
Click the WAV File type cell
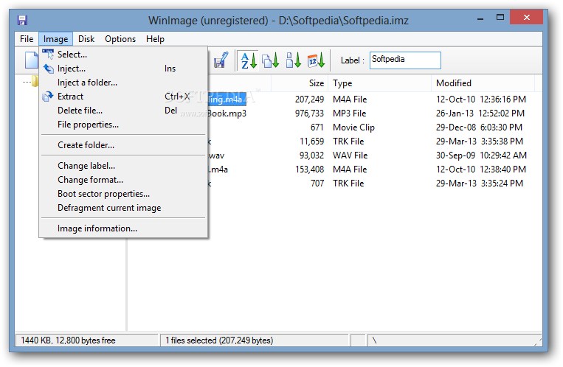[350, 155]
